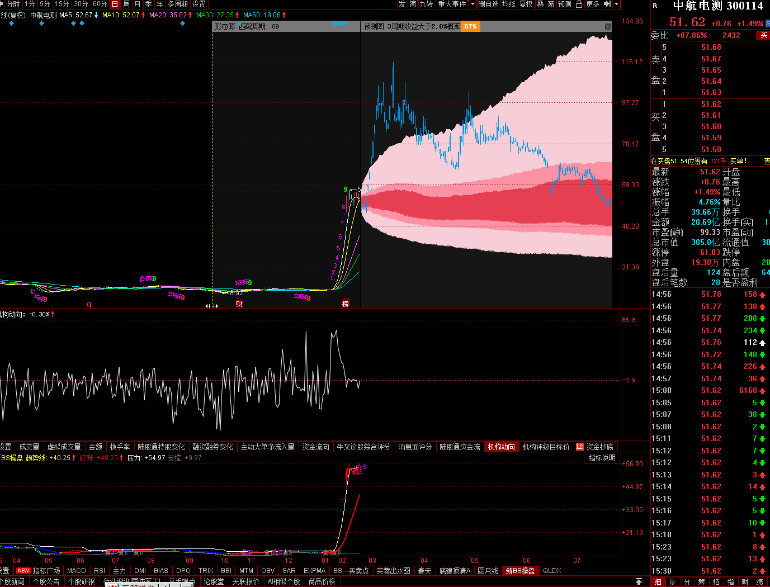
Task: Select the 资金流向 indicator tab
Action: click(316, 447)
